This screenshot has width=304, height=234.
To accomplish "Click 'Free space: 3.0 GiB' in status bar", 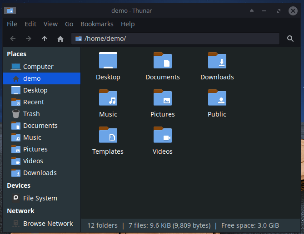I will (x=250, y=225).
